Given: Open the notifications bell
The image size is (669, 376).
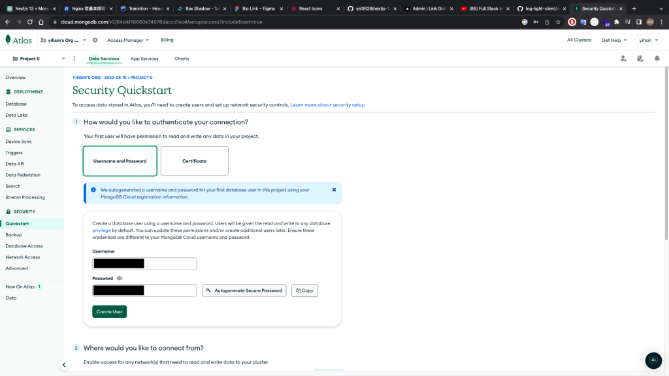Looking at the screenshot, I should [657, 59].
